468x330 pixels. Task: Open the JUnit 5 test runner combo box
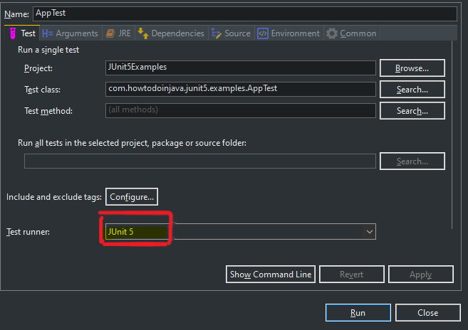[x=241, y=232]
